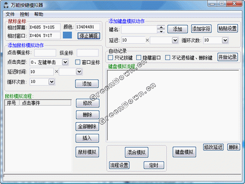Image resolution: width=245 pixels, height=184 pixels.
Task: Toggle the 只记按键 checkbox
Action: (x=110, y=57)
